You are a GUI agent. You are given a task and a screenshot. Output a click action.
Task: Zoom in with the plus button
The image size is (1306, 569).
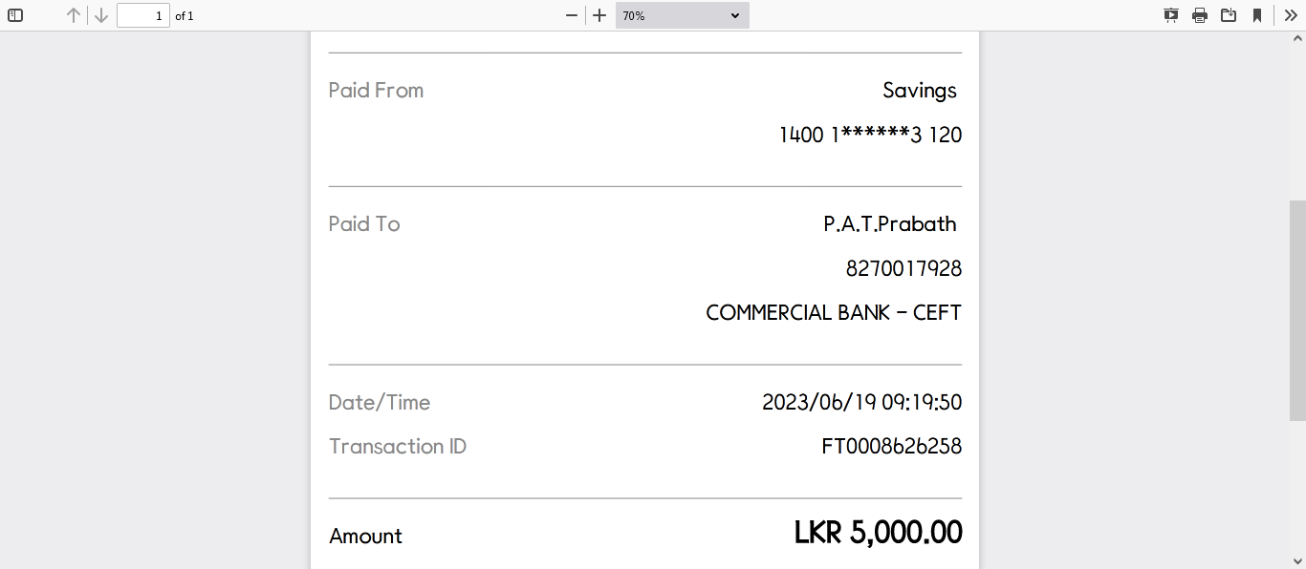click(599, 15)
